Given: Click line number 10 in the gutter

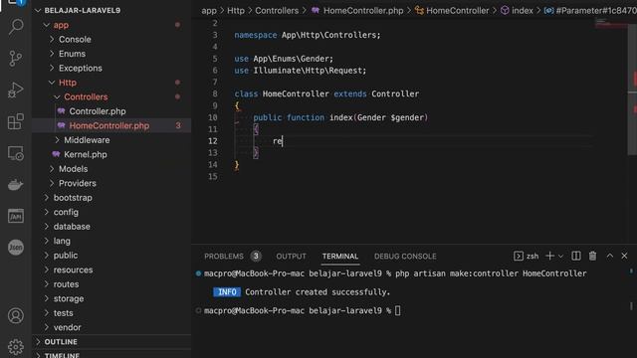Looking at the screenshot, I should (213, 117).
